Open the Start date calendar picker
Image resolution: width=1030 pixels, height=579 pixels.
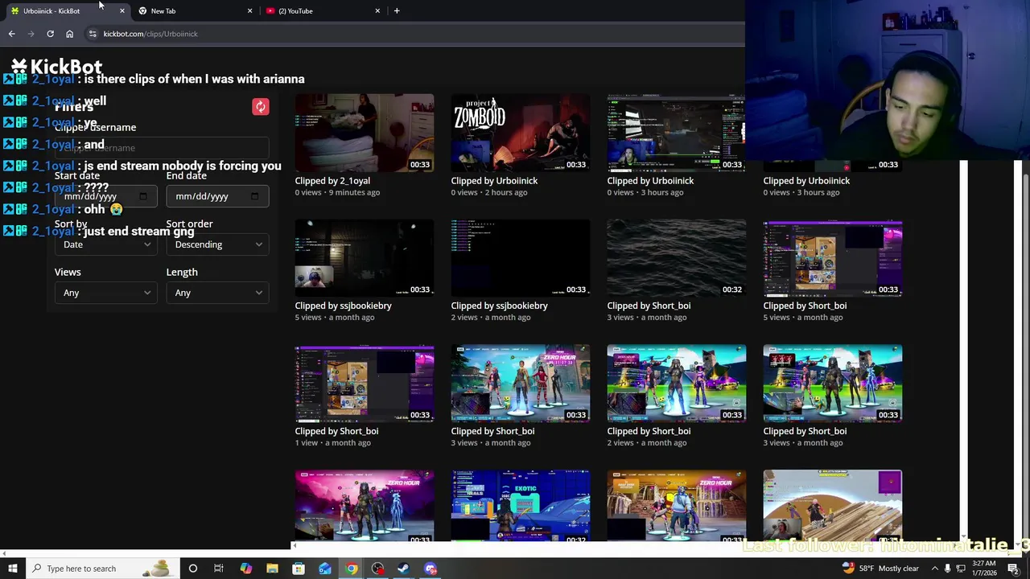(x=143, y=196)
